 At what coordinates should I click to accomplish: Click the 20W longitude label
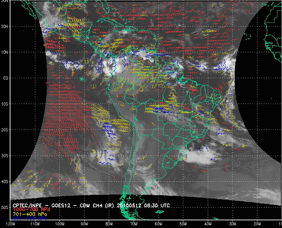[x=257, y=224]
